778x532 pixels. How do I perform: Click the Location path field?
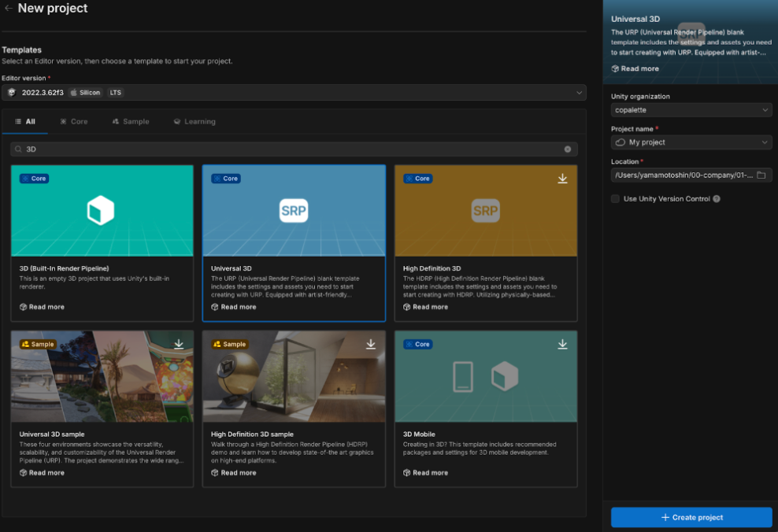tap(691, 175)
